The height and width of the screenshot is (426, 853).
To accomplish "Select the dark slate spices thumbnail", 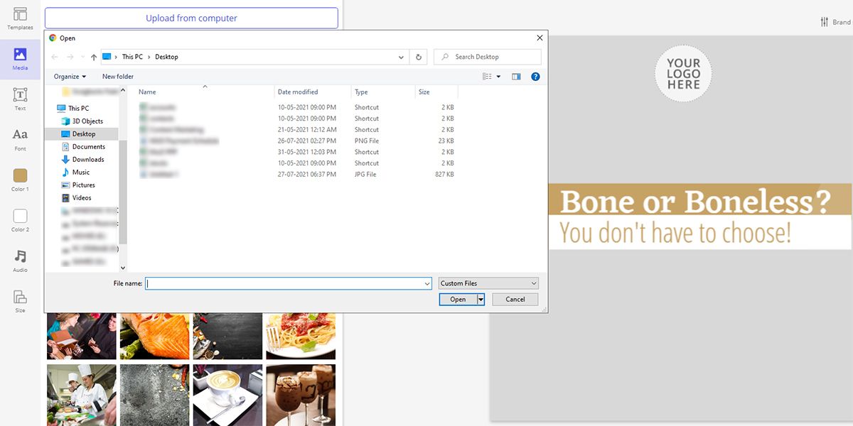I will 227,334.
